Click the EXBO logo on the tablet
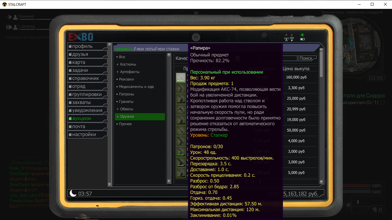The image size is (392, 220). (81, 37)
